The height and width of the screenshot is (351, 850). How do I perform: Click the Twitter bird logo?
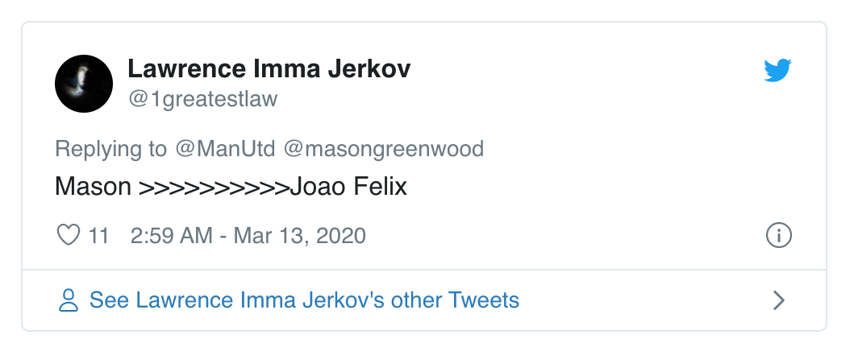click(x=778, y=72)
